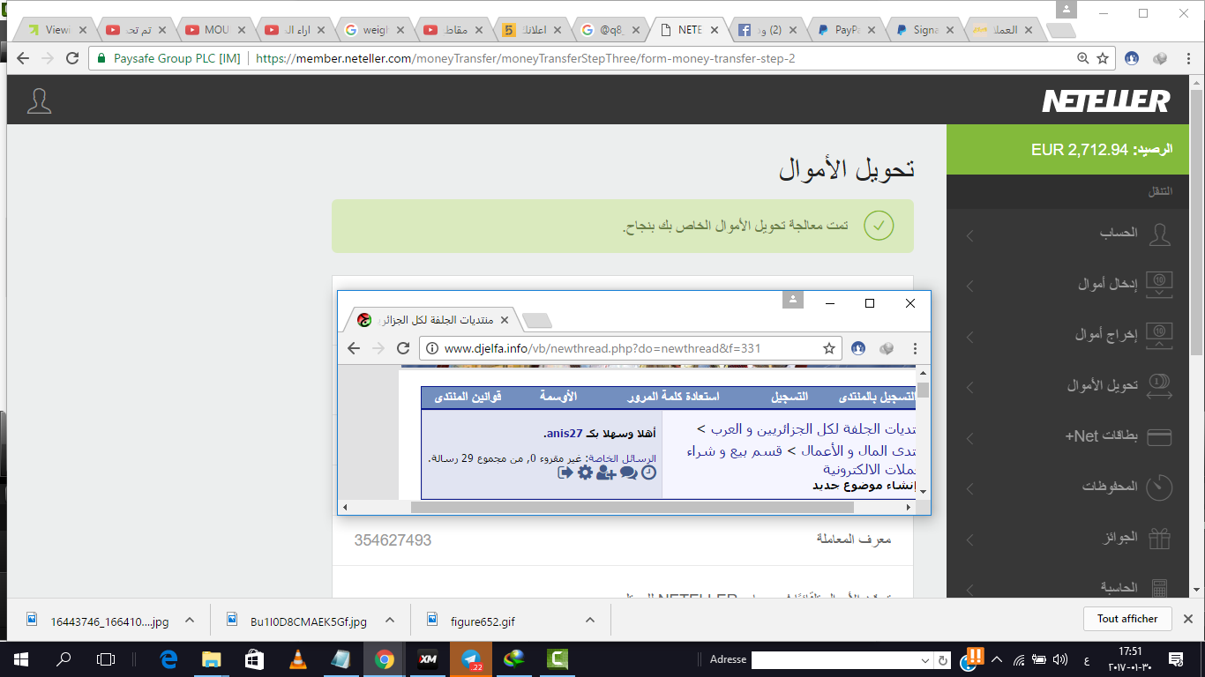Click the بطاقات Net+ card icon
Screen dimensions: 1205x677
(x=1159, y=436)
